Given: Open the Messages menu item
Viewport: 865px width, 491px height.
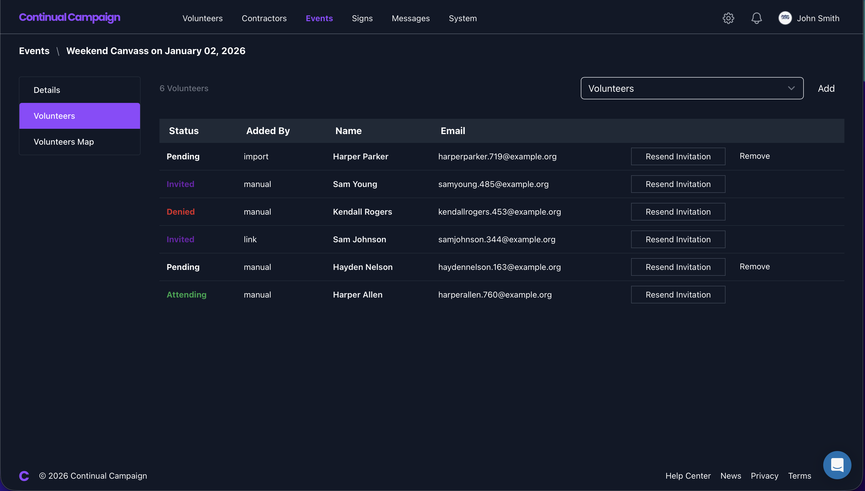Looking at the screenshot, I should pyautogui.click(x=410, y=18).
